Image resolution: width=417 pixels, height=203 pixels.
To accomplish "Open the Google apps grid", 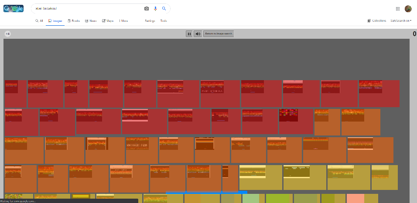I will [397, 9].
